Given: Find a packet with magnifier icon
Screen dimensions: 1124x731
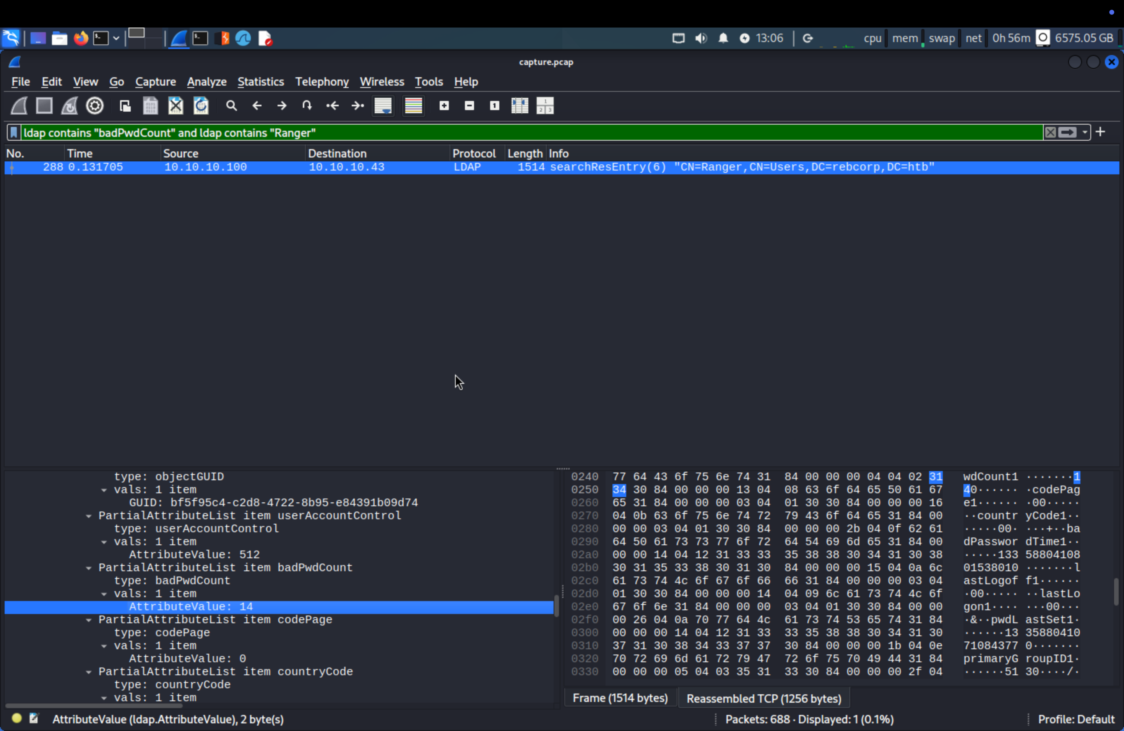Looking at the screenshot, I should (231, 106).
